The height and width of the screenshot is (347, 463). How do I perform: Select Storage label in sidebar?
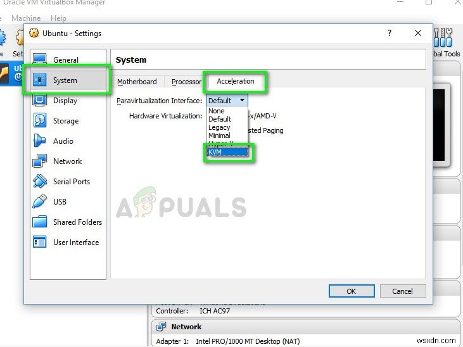(66, 121)
